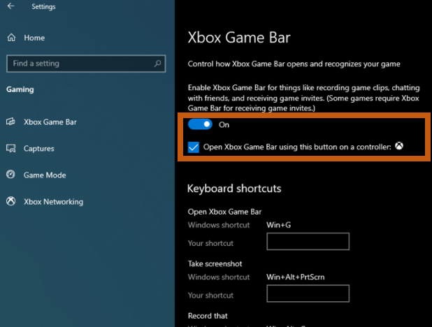
Task: Click the Gaming category heading
Action: pyautogui.click(x=20, y=89)
